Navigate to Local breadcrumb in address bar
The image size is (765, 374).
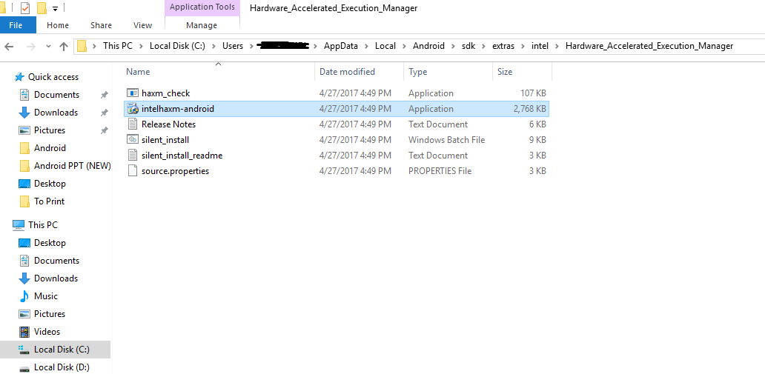pyautogui.click(x=385, y=47)
